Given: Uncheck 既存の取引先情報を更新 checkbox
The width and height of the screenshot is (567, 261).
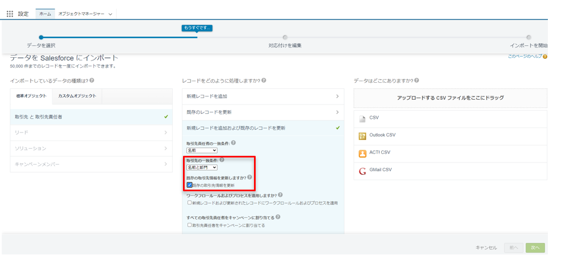Looking at the screenshot, I should 190,185.
